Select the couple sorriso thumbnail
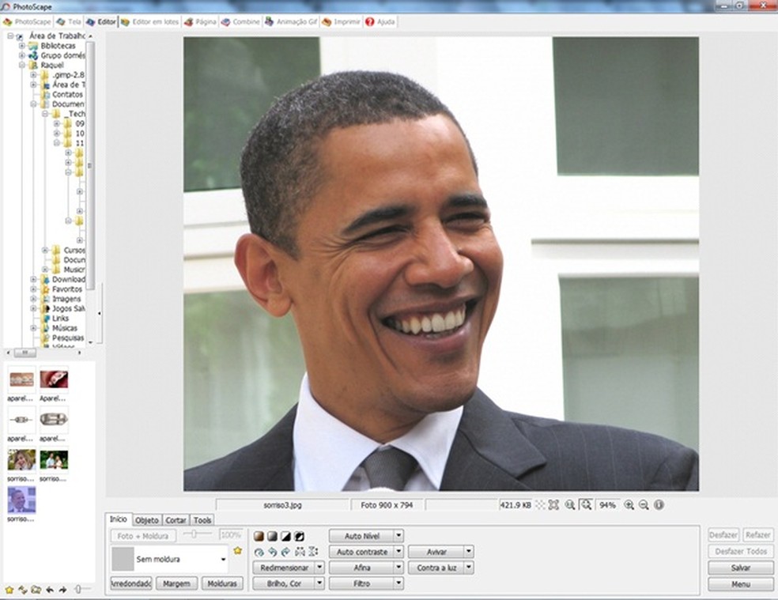The width and height of the screenshot is (778, 600). (54, 461)
